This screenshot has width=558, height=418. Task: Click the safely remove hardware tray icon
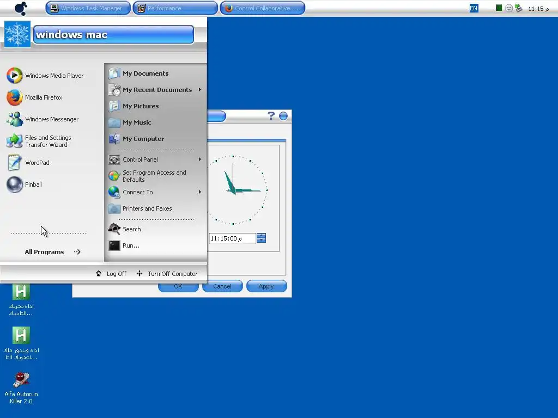click(519, 8)
